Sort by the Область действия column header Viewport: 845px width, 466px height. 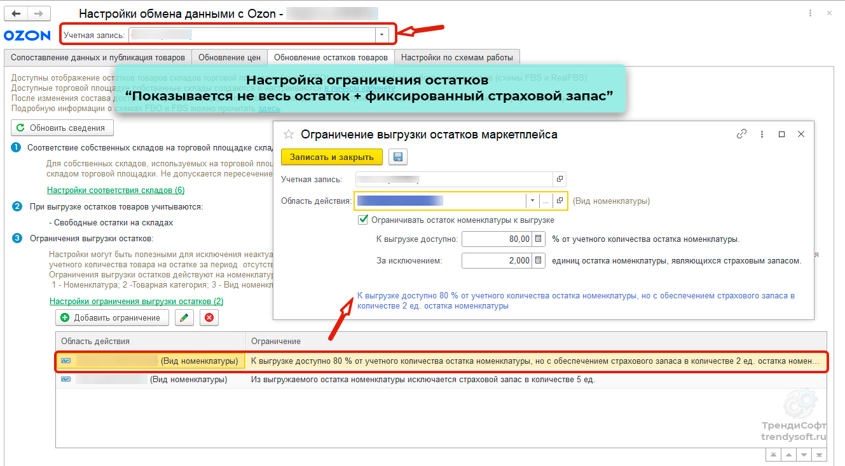pos(151,342)
